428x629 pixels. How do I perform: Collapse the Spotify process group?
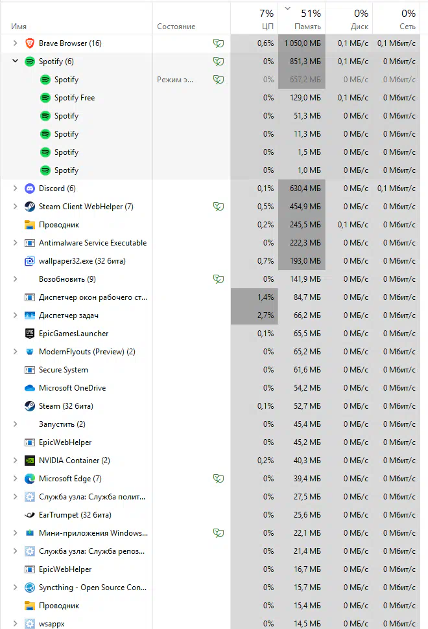[16, 62]
